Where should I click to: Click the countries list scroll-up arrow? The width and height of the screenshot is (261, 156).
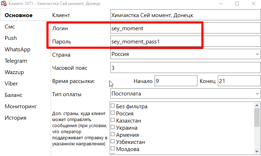257,105
